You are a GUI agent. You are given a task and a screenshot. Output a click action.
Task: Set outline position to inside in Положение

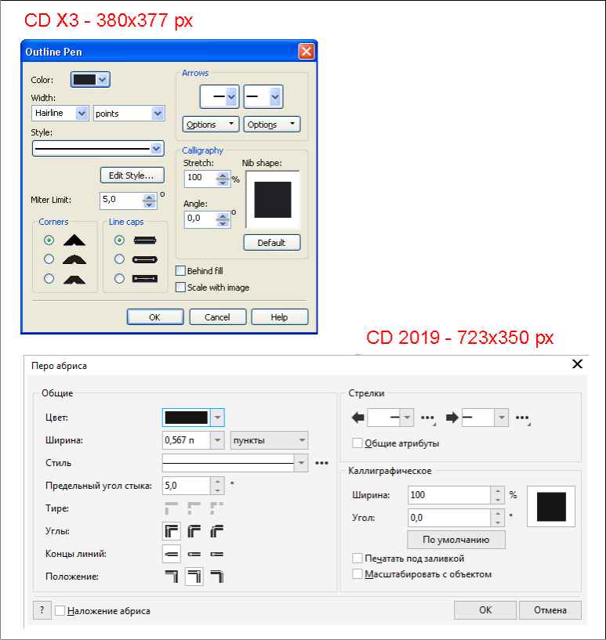click(216, 577)
